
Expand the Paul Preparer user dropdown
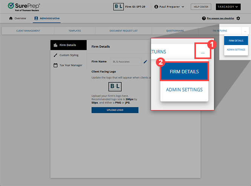(x=169, y=7)
